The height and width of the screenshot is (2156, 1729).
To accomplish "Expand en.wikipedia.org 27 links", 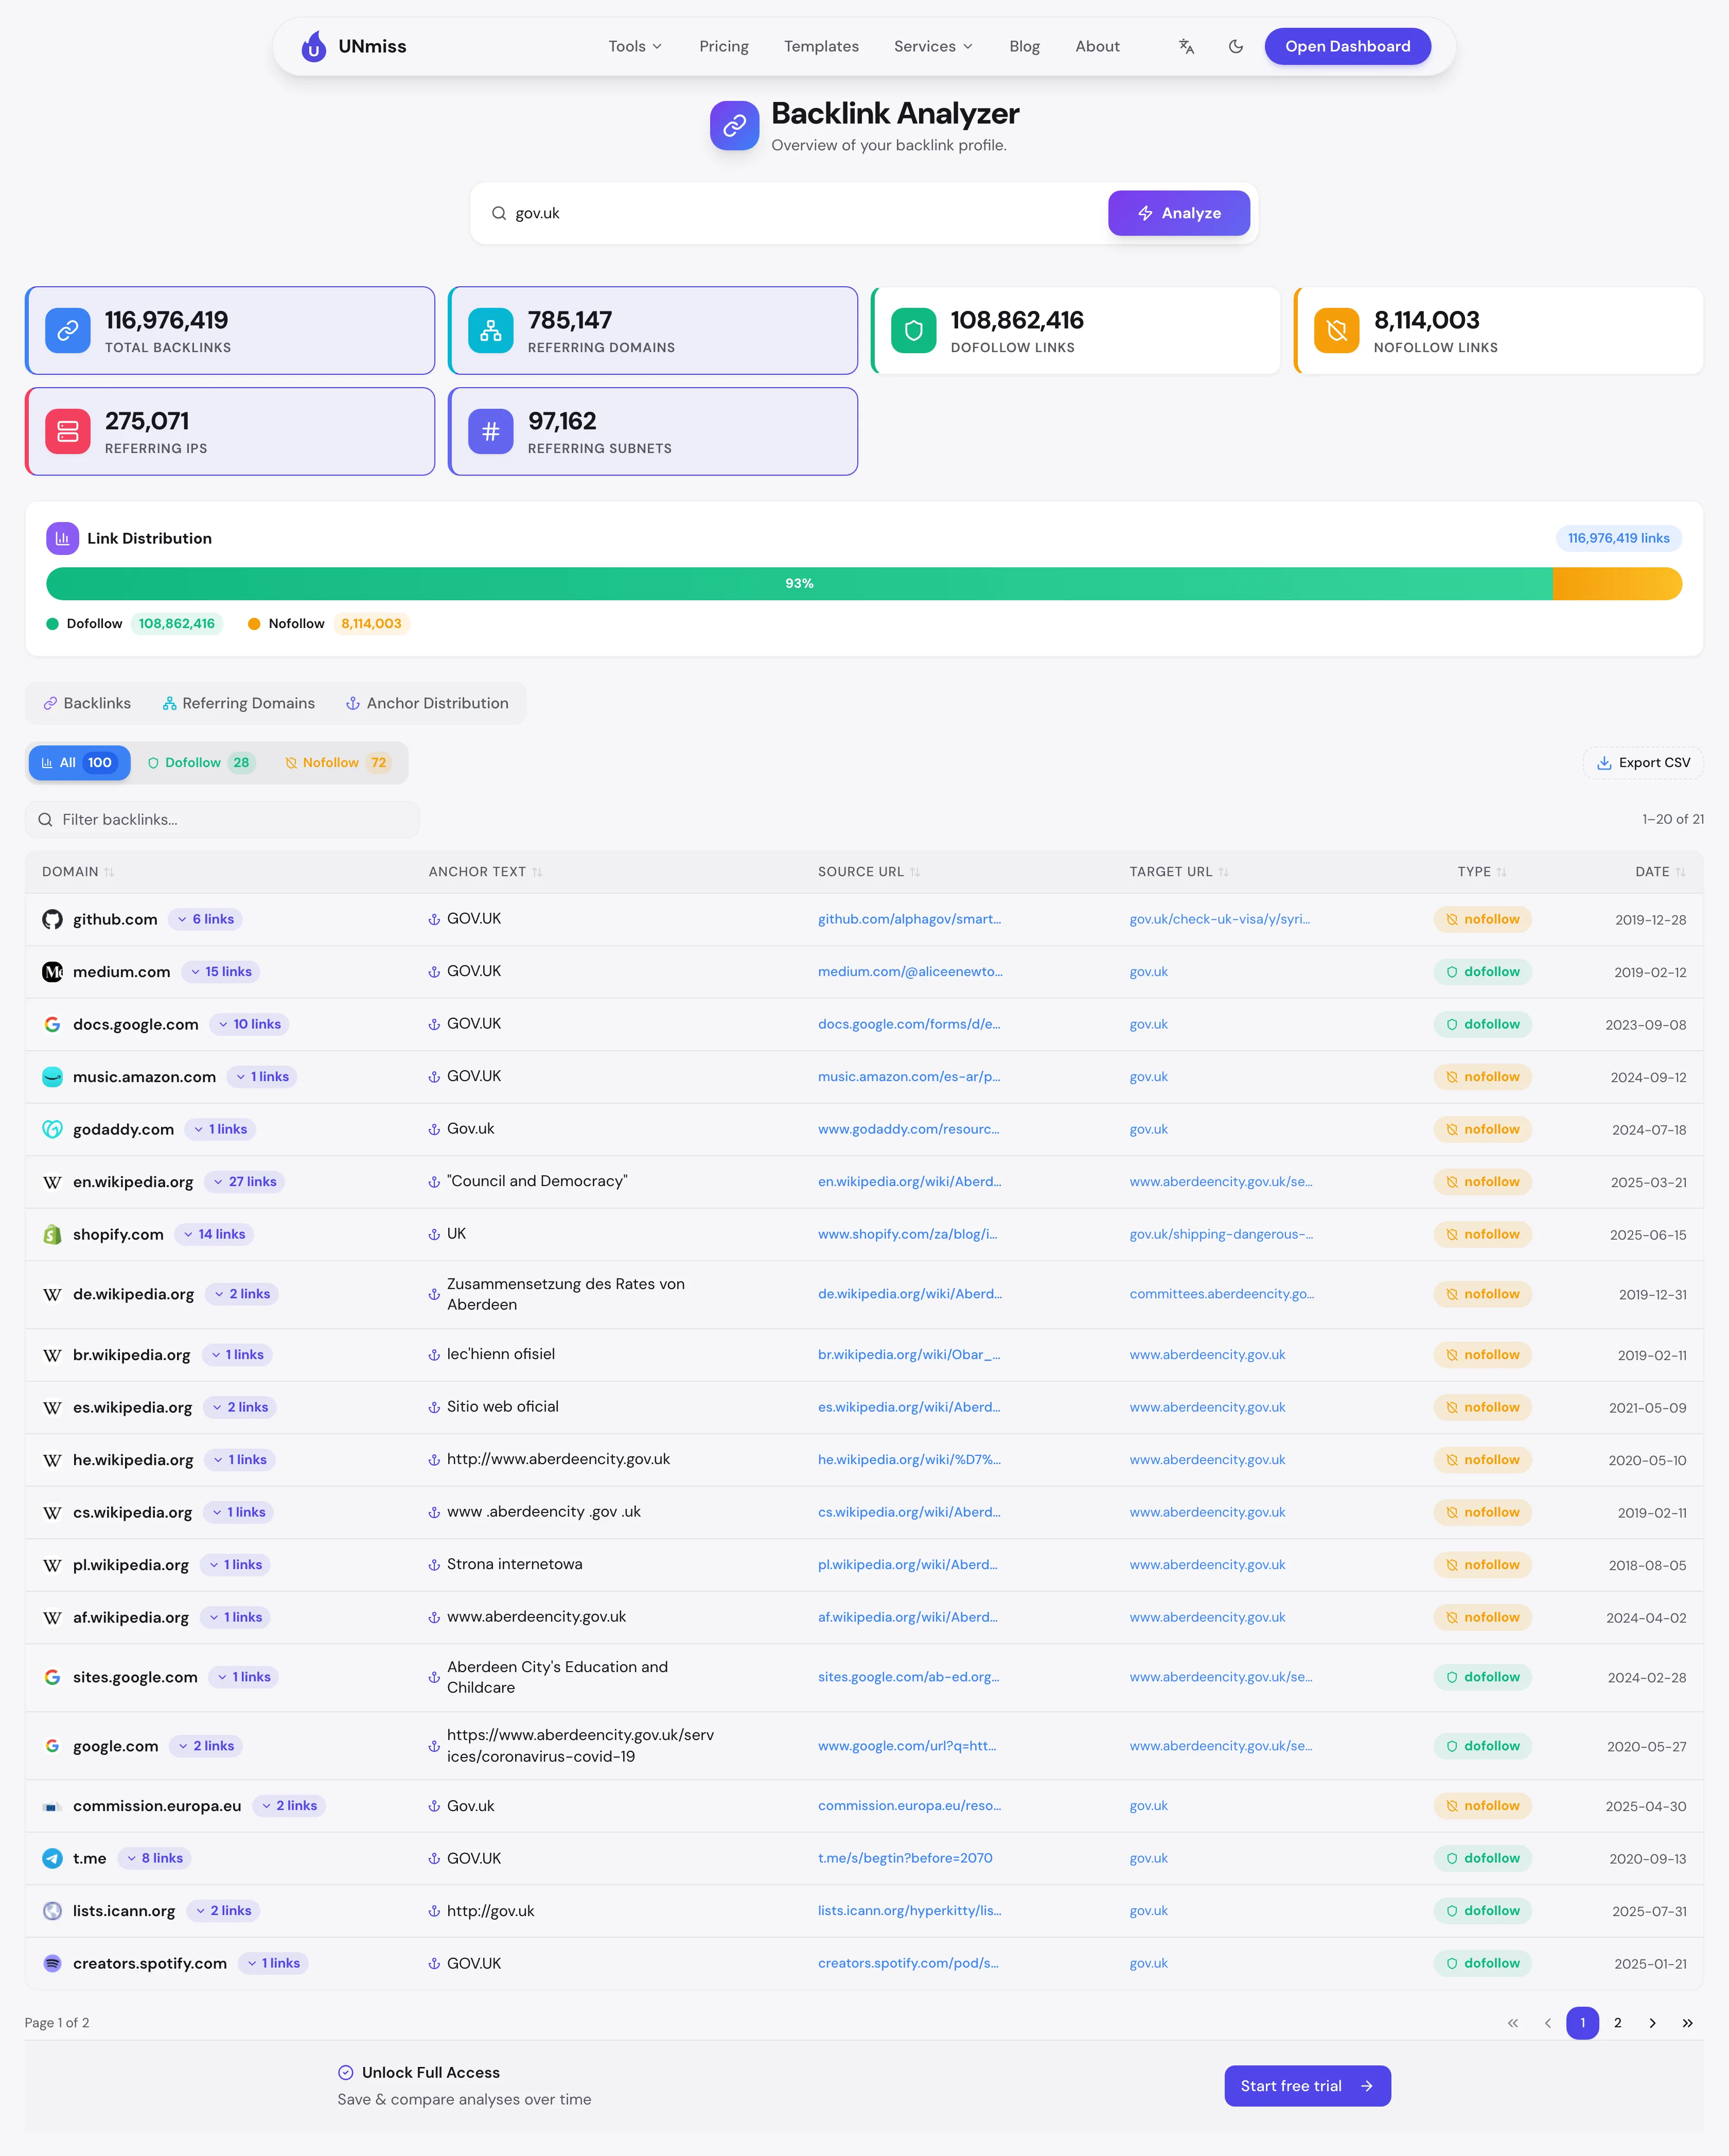I will click(x=245, y=1182).
